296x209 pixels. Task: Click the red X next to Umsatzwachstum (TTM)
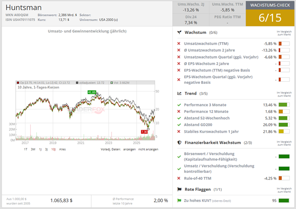pos(179,44)
